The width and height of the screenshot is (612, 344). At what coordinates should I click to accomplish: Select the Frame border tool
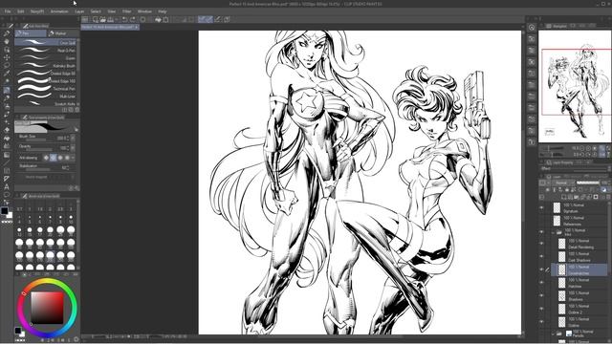point(7,171)
